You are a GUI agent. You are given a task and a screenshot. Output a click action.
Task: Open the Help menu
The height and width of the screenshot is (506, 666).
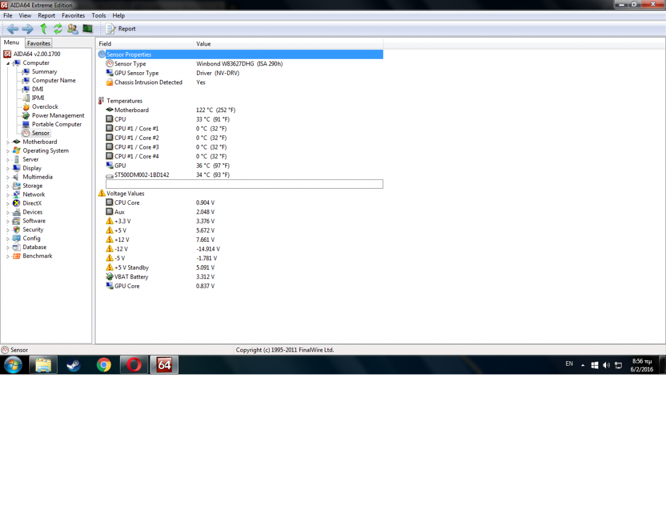coord(119,16)
